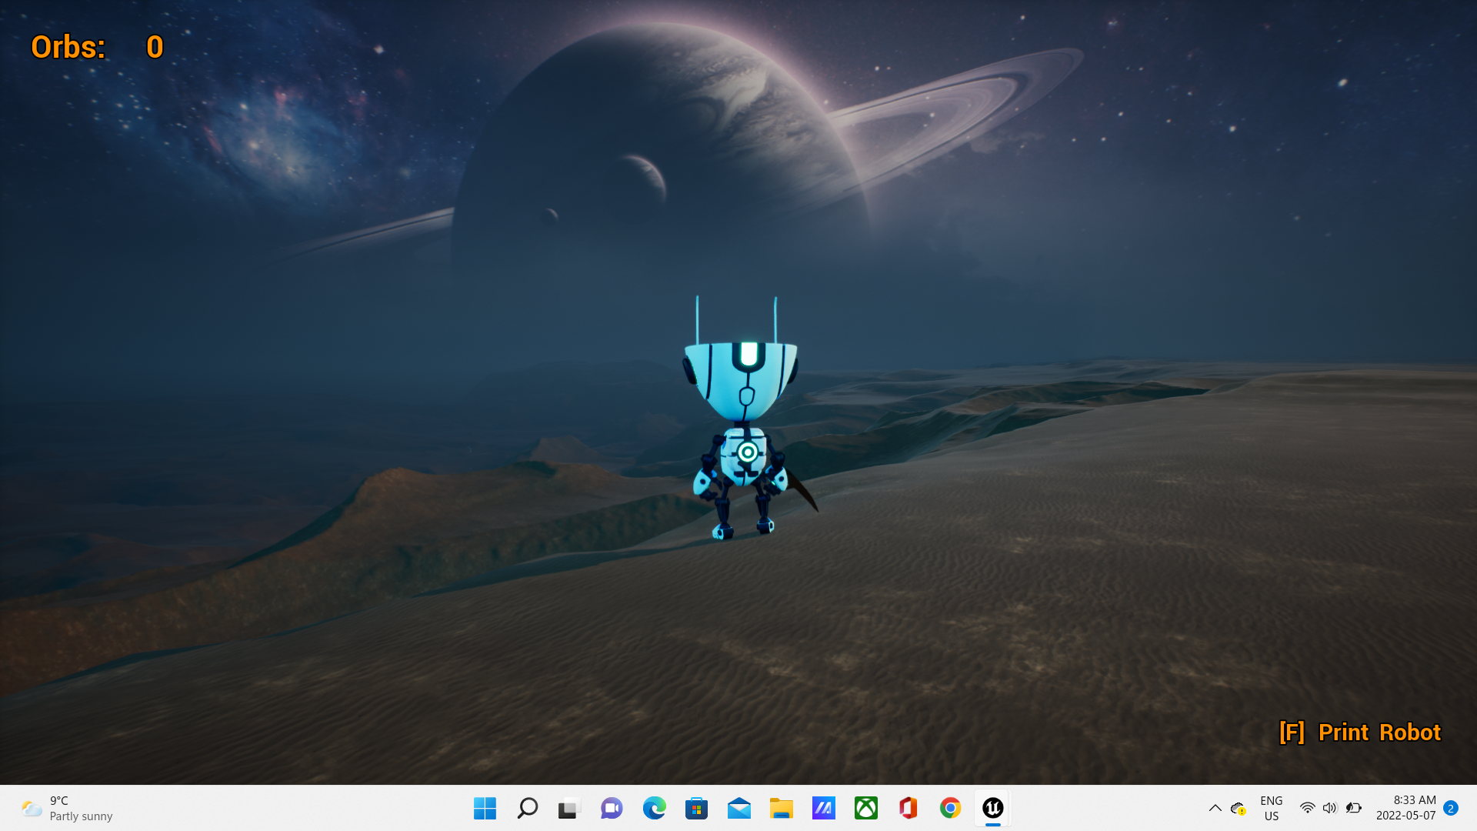1477x831 pixels.
Task: Open File Explorer from the taskbar
Action: (781, 808)
